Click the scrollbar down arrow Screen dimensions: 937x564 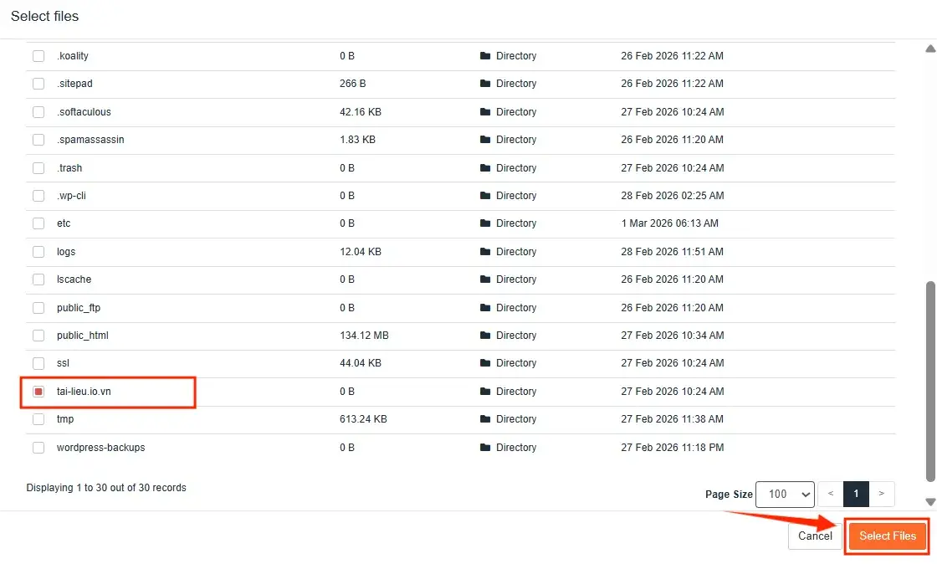coord(929,502)
